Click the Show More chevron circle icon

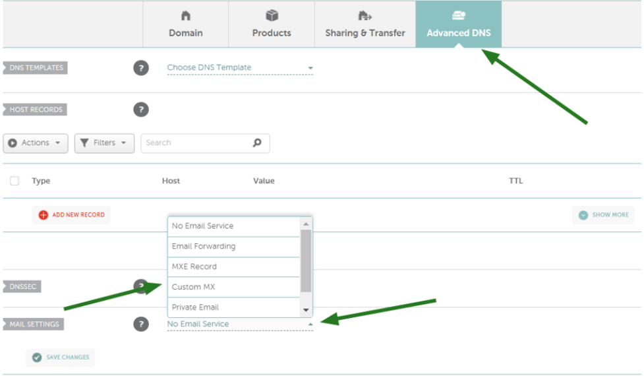pyautogui.click(x=583, y=215)
